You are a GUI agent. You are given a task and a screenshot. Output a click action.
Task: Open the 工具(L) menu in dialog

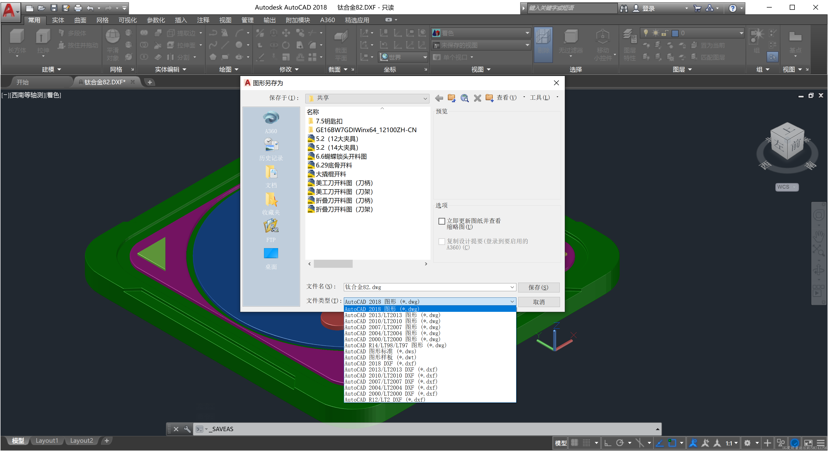540,98
